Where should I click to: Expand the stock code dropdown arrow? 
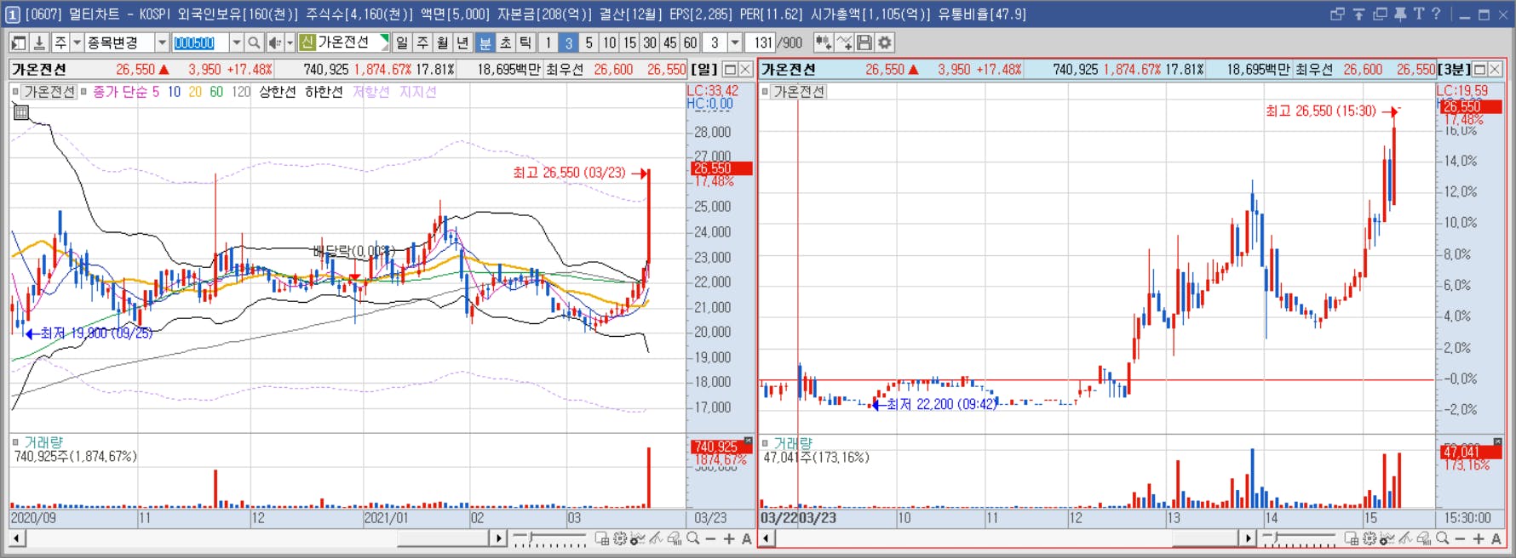pyautogui.click(x=236, y=43)
